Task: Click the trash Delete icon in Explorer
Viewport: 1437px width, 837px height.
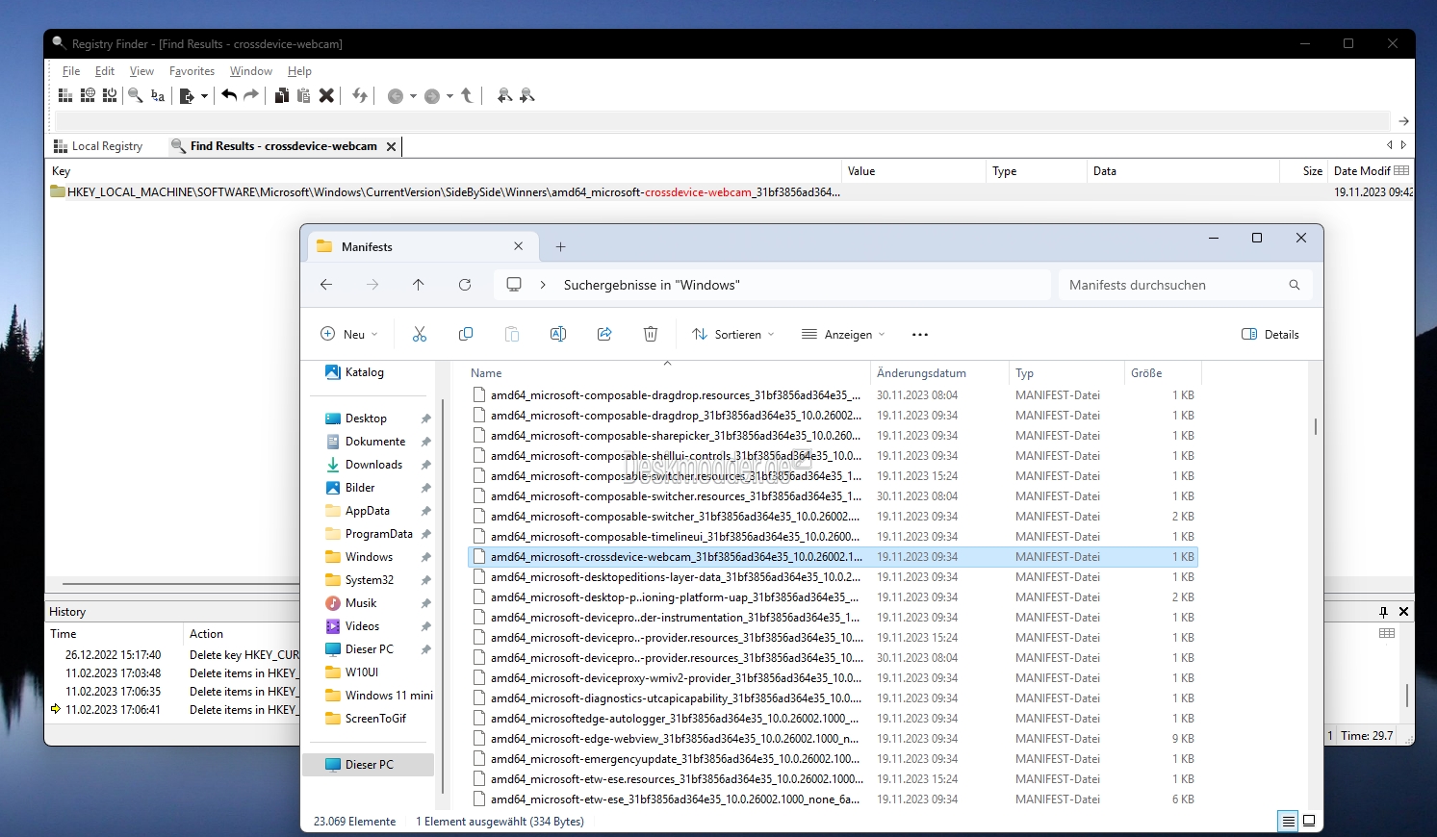Action: pos(651,334)
